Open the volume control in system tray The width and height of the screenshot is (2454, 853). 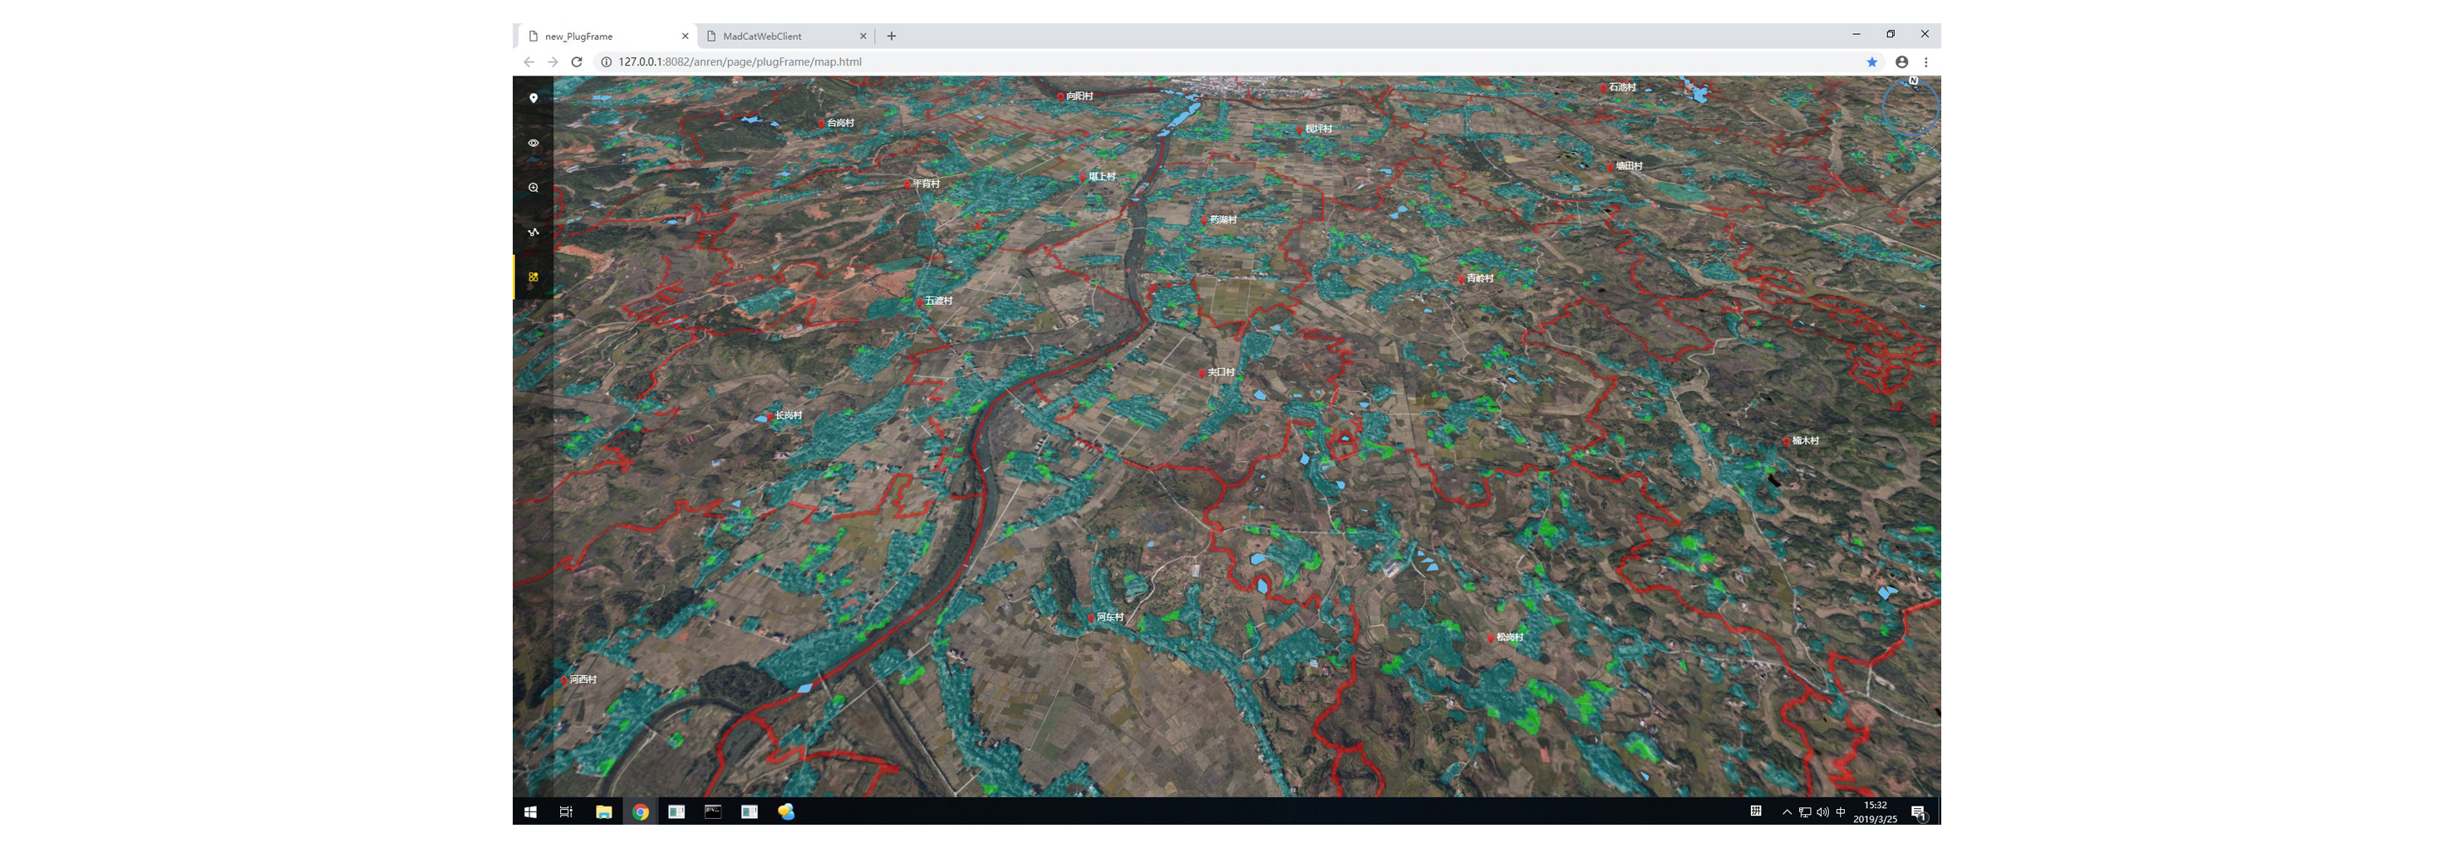[1822, 812]
